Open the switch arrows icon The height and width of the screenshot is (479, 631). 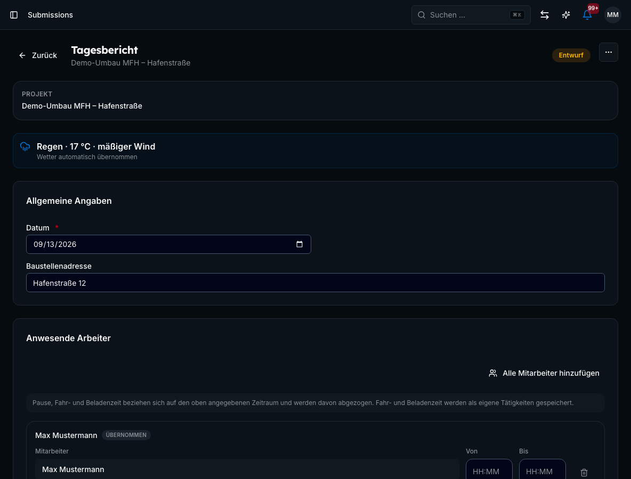(x=545, y=15)
